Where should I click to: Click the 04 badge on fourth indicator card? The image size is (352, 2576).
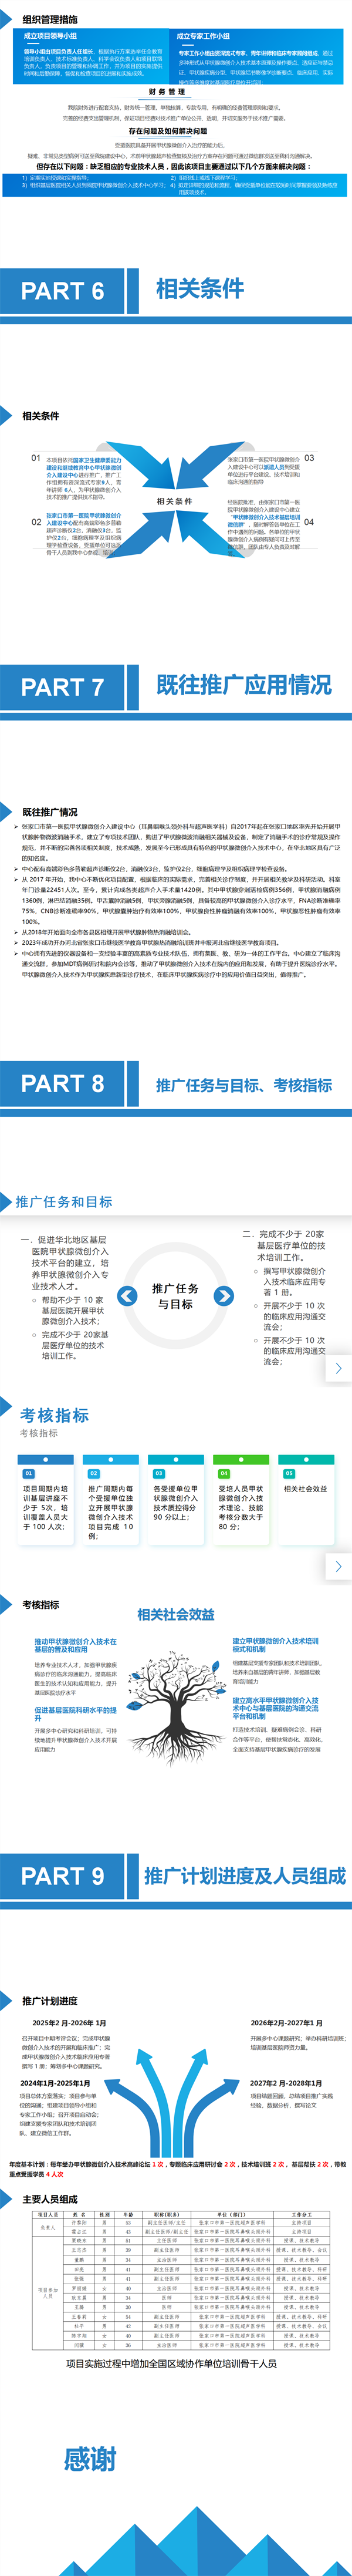(224, 1473)
